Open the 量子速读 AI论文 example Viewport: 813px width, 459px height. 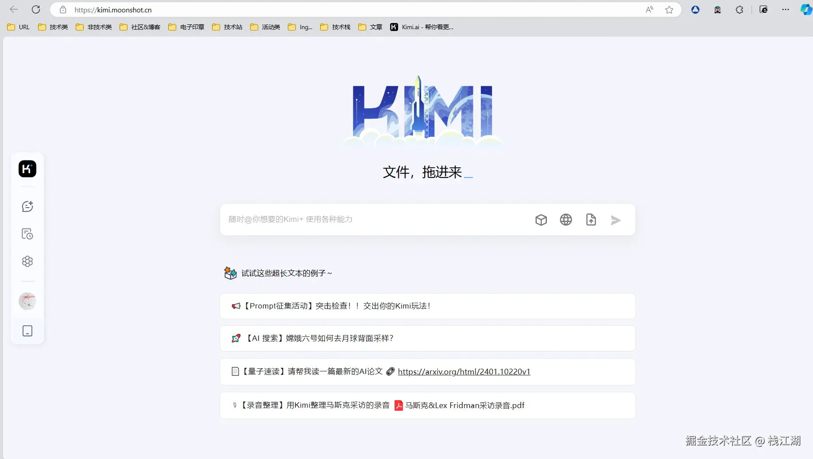[x=428, y=372]
